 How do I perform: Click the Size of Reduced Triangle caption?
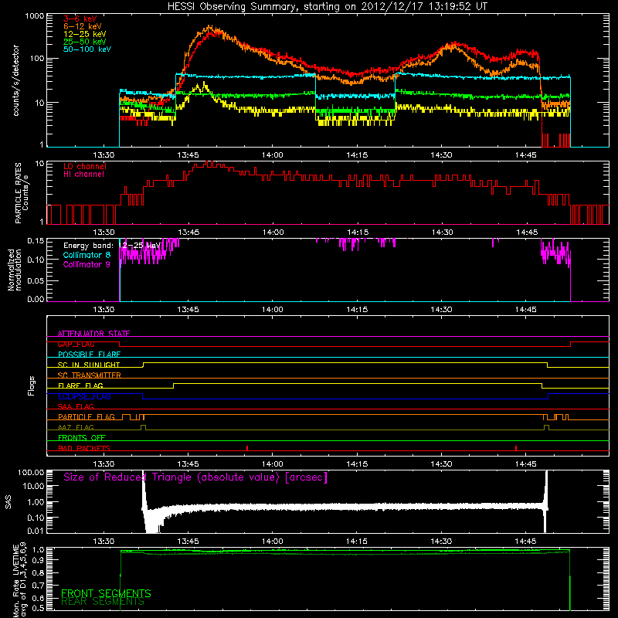pos(195,477)
